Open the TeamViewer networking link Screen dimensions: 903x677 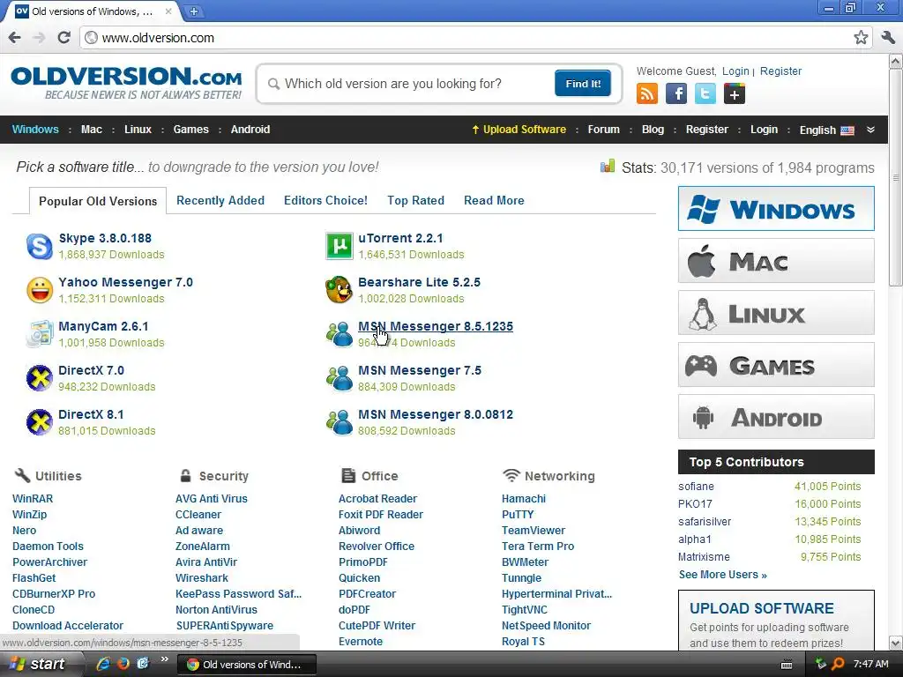tap(534, 530)
